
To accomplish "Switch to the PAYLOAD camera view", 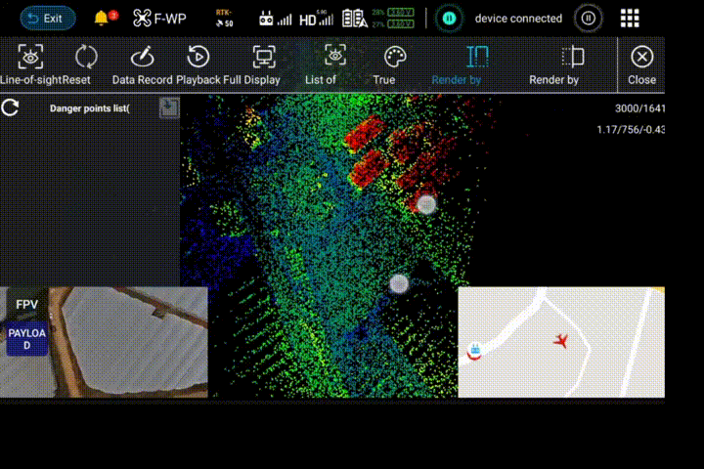I will [x=27, y=339].
